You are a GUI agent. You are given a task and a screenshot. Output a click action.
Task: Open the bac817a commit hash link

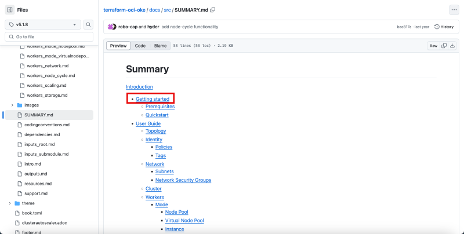point(405,27)
